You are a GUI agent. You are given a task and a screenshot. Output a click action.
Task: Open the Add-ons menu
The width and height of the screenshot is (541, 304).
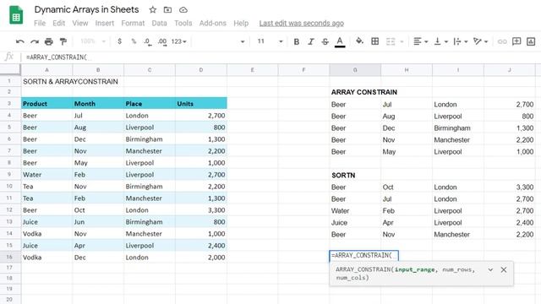212,23
